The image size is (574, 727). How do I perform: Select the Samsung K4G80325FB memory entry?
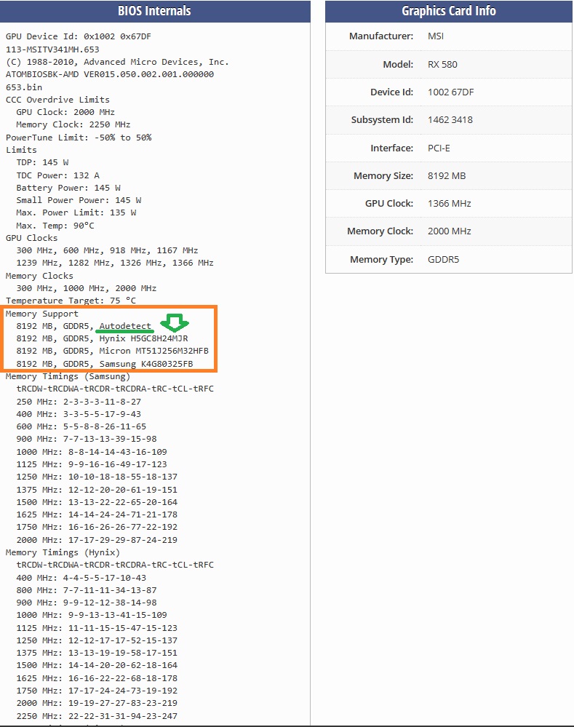[x=105, y=364]
